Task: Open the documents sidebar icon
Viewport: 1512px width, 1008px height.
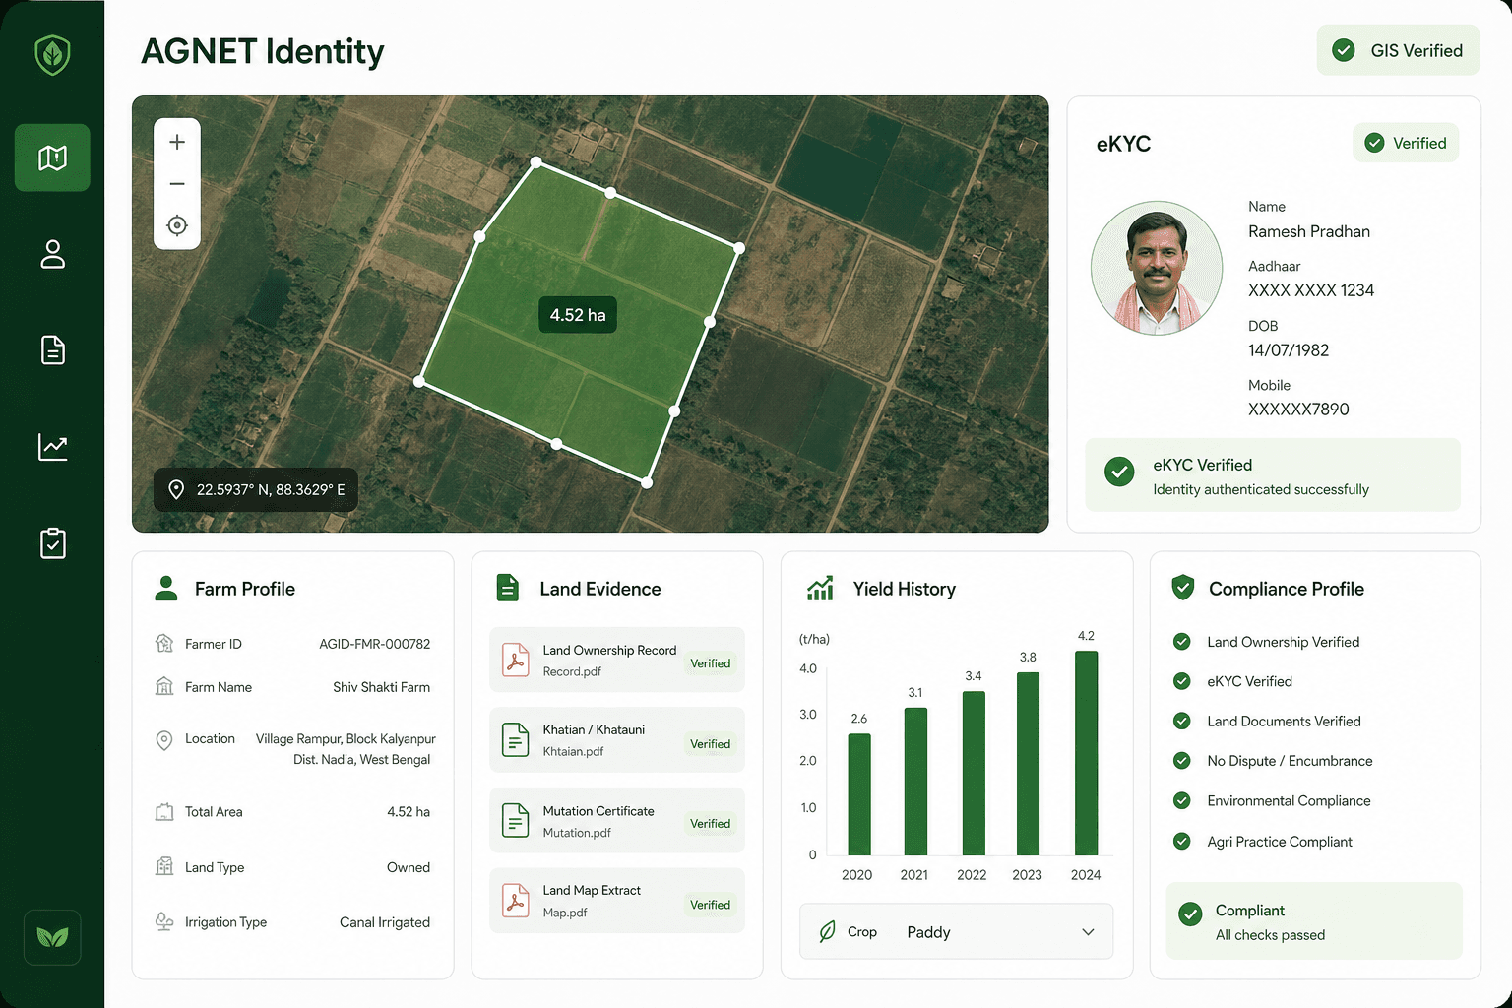Action: pos(52,349)
